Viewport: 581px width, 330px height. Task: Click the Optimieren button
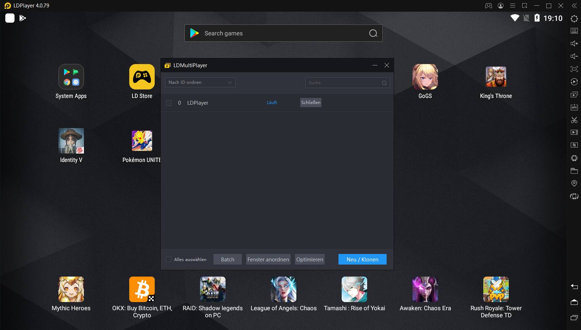click(x=310, y=259)
